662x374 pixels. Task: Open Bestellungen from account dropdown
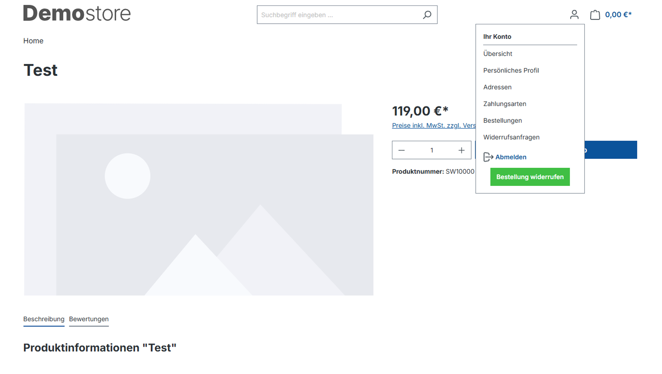502,120
